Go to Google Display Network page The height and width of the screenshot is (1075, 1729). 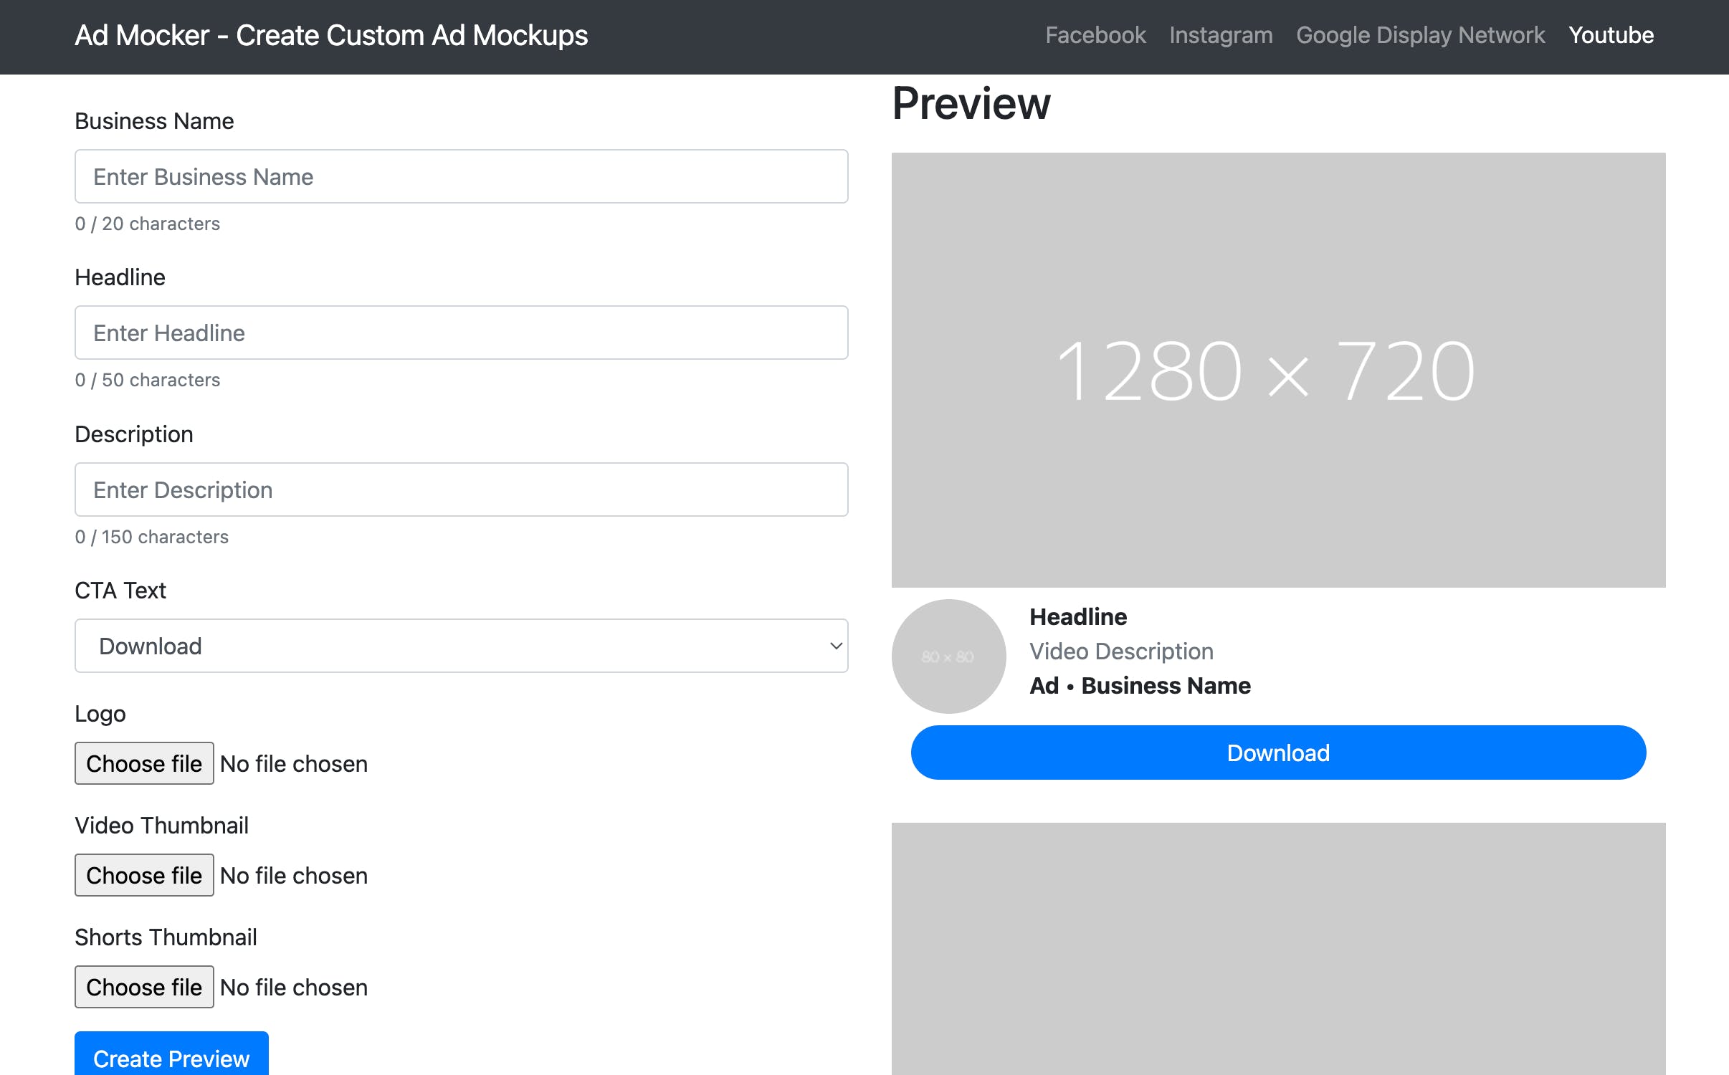point(1420,35)
